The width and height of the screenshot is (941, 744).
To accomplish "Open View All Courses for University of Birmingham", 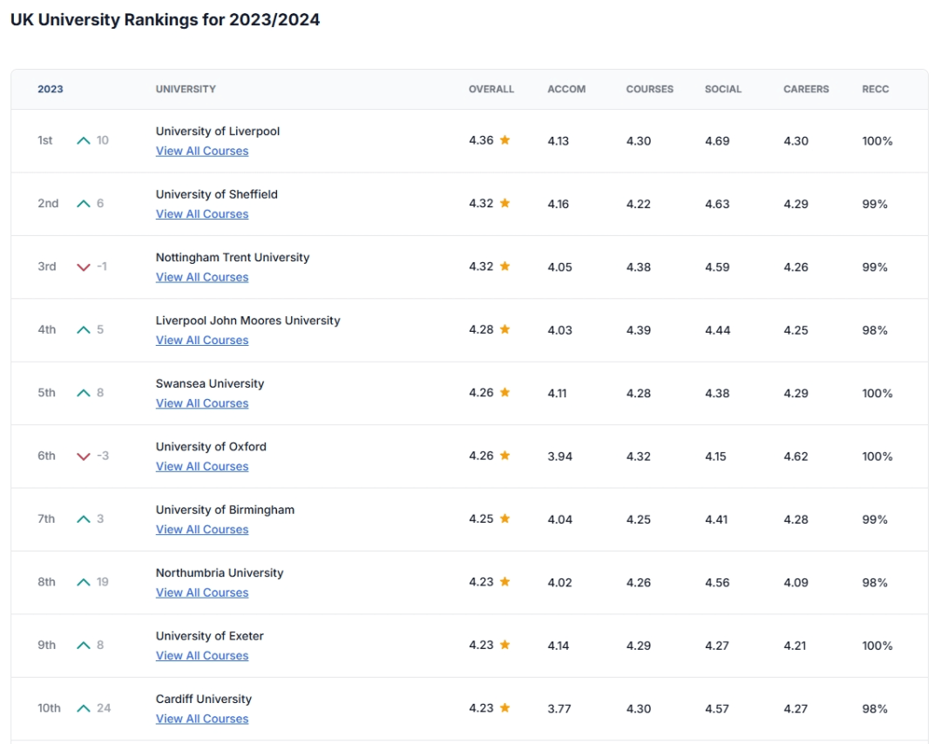I will click(202, 529).
